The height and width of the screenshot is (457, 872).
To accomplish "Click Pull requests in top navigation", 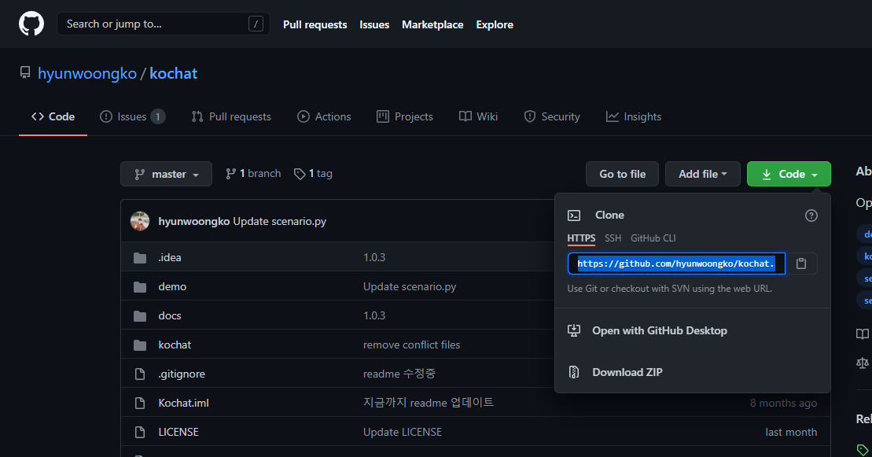I will pos(315,24).
